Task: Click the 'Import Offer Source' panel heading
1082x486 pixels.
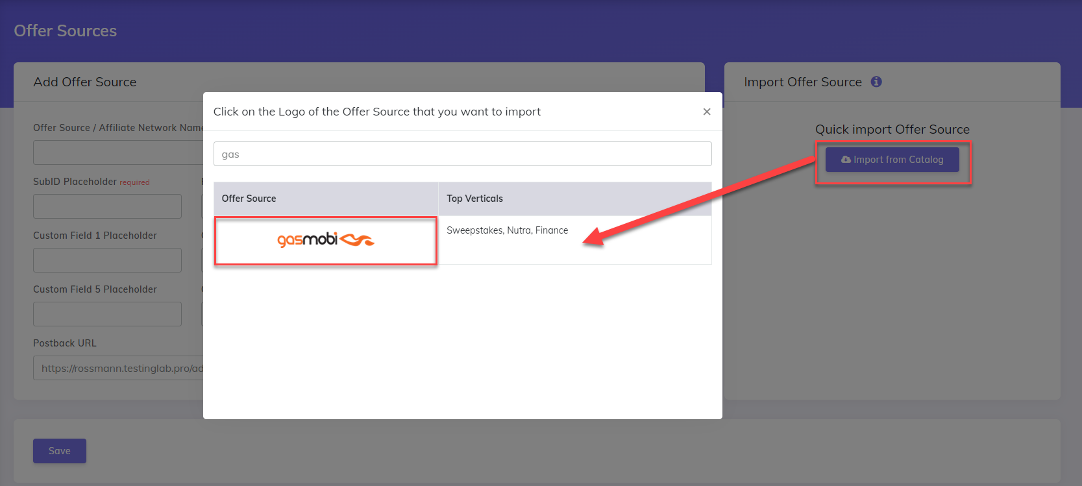Action: click(803, 82)
